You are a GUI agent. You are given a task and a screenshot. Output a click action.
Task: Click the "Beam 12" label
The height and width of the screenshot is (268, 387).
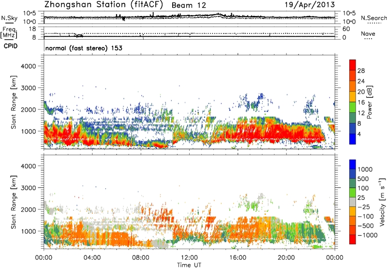pos(189,5)
